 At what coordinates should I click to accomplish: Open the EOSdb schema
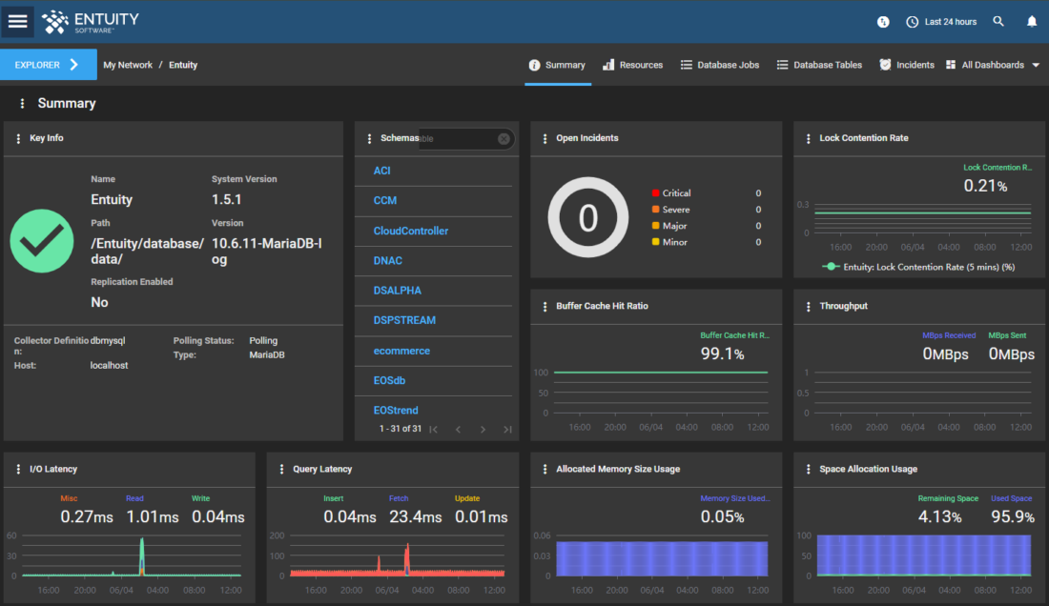tap(389, 380)
